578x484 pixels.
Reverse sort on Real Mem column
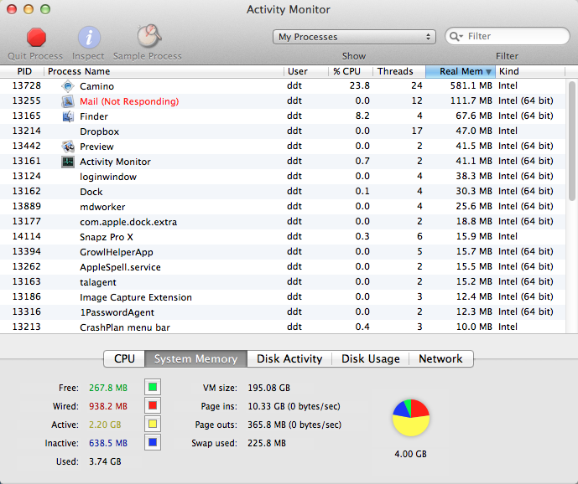(x=461, y=71)
